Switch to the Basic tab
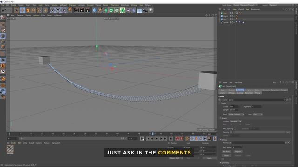The width and height of the screenshot is (298, 167). coord(223,90)
